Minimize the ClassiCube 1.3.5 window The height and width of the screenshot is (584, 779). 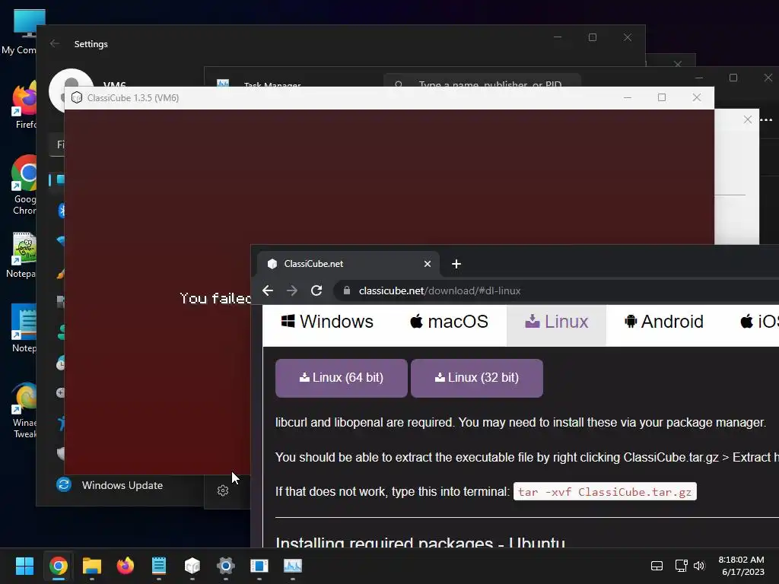[628, 98]
